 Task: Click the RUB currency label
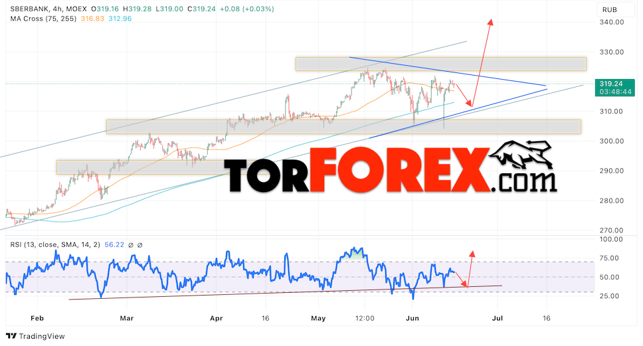[609, 10]
